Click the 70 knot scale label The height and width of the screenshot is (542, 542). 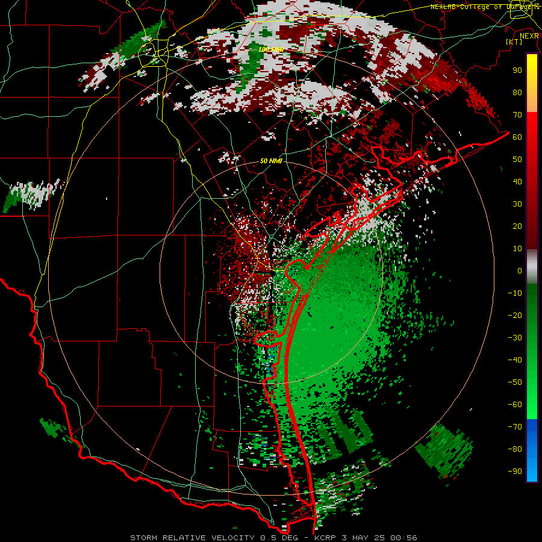(x=517, y=115)
